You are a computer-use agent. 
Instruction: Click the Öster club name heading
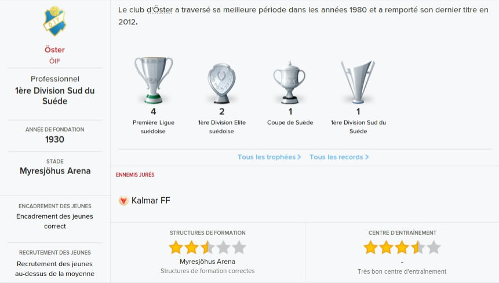click(54, 50)
